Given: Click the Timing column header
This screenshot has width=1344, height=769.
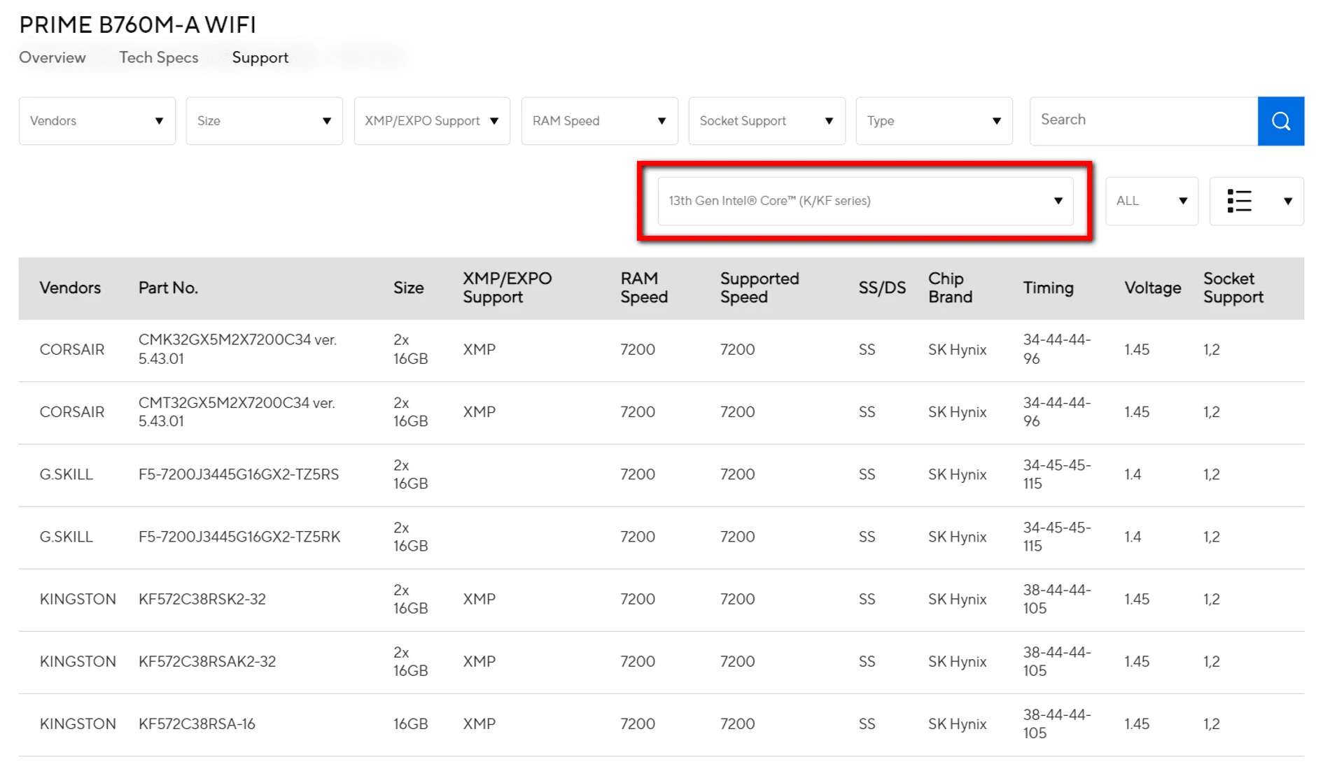Looking at the screenshot, I should 1048,288.
